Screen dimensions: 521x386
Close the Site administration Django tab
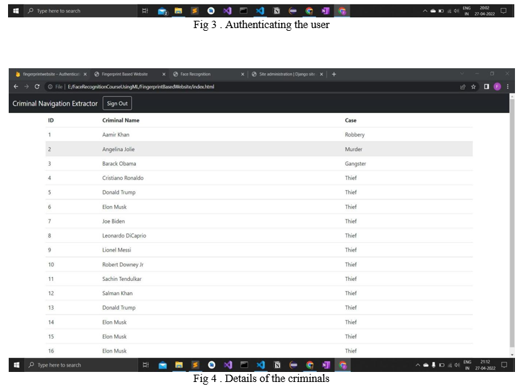[321, 74]
